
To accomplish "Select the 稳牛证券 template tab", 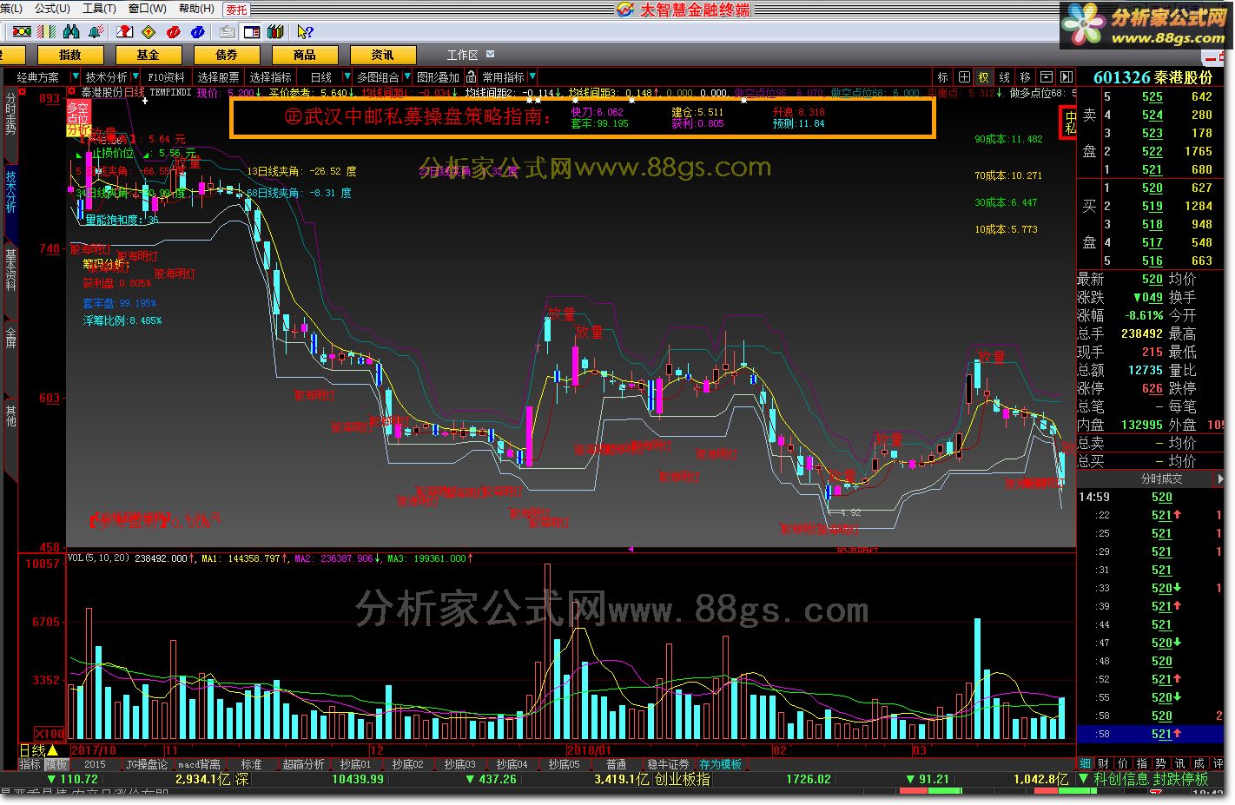I will coord(668,764).
